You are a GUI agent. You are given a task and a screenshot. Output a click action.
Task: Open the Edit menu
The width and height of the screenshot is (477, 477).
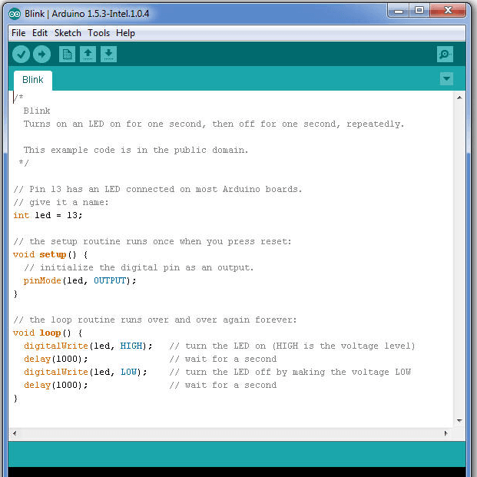(40, 33)
